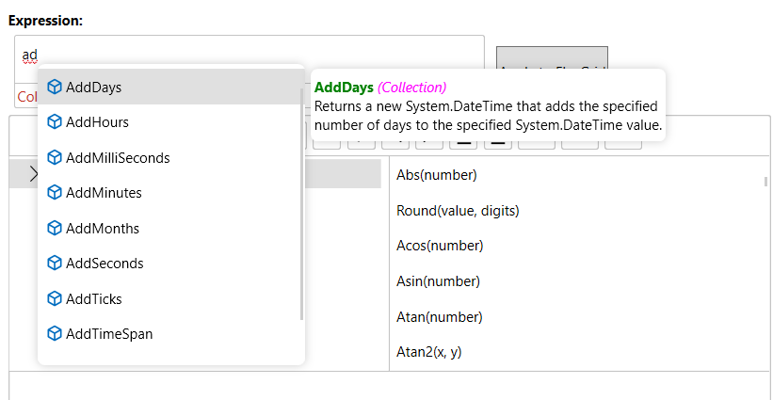Pick the Round(value, digits) function
The width and height of the screenshot is (773, 400).
[458, 210]
